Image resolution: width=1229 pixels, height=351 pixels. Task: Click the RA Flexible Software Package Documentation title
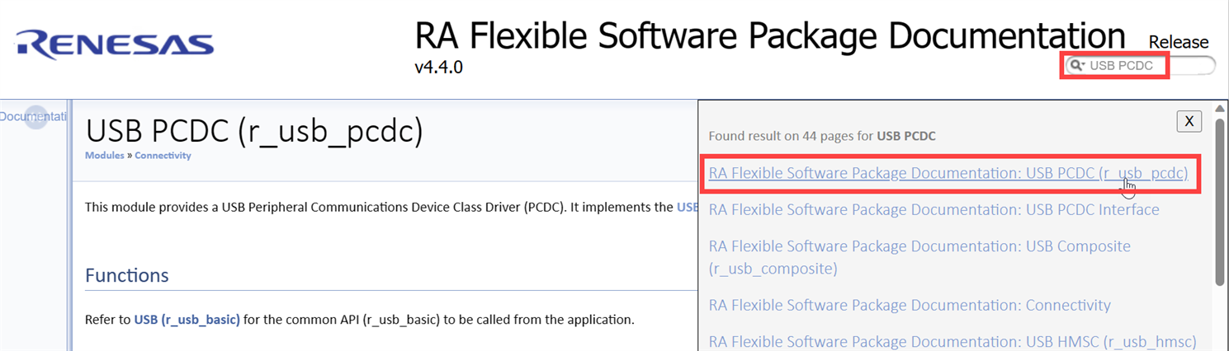(x=770, y=35)
